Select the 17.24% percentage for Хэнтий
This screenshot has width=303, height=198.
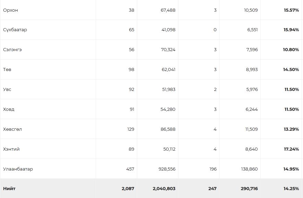tap(291, 149)
